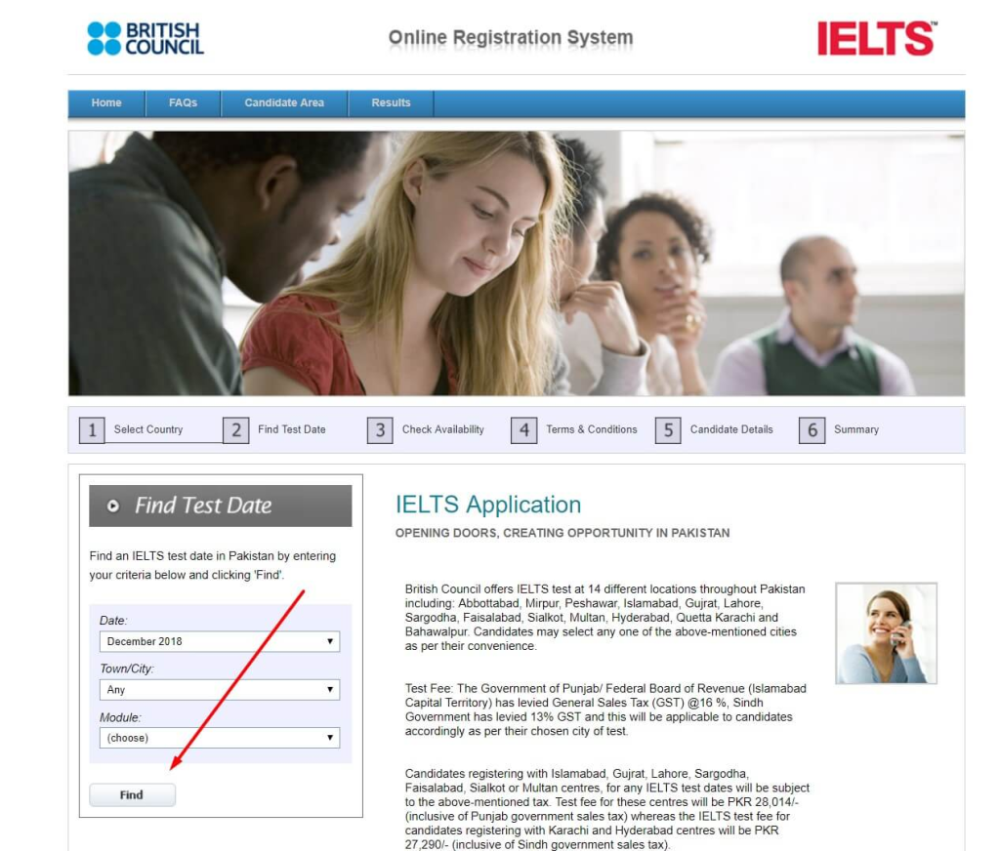Click step 5 Candidate Details number box
This screenshot has height=851, width=1000.
tap(668, 430)
